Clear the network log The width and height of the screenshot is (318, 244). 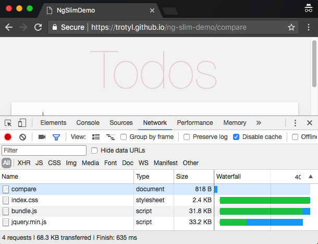pyautogui.click(x=22, y=137)
